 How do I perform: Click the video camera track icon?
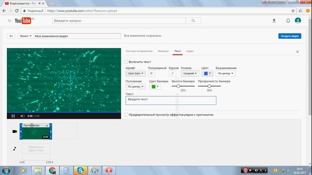click(x=15, y=132)
